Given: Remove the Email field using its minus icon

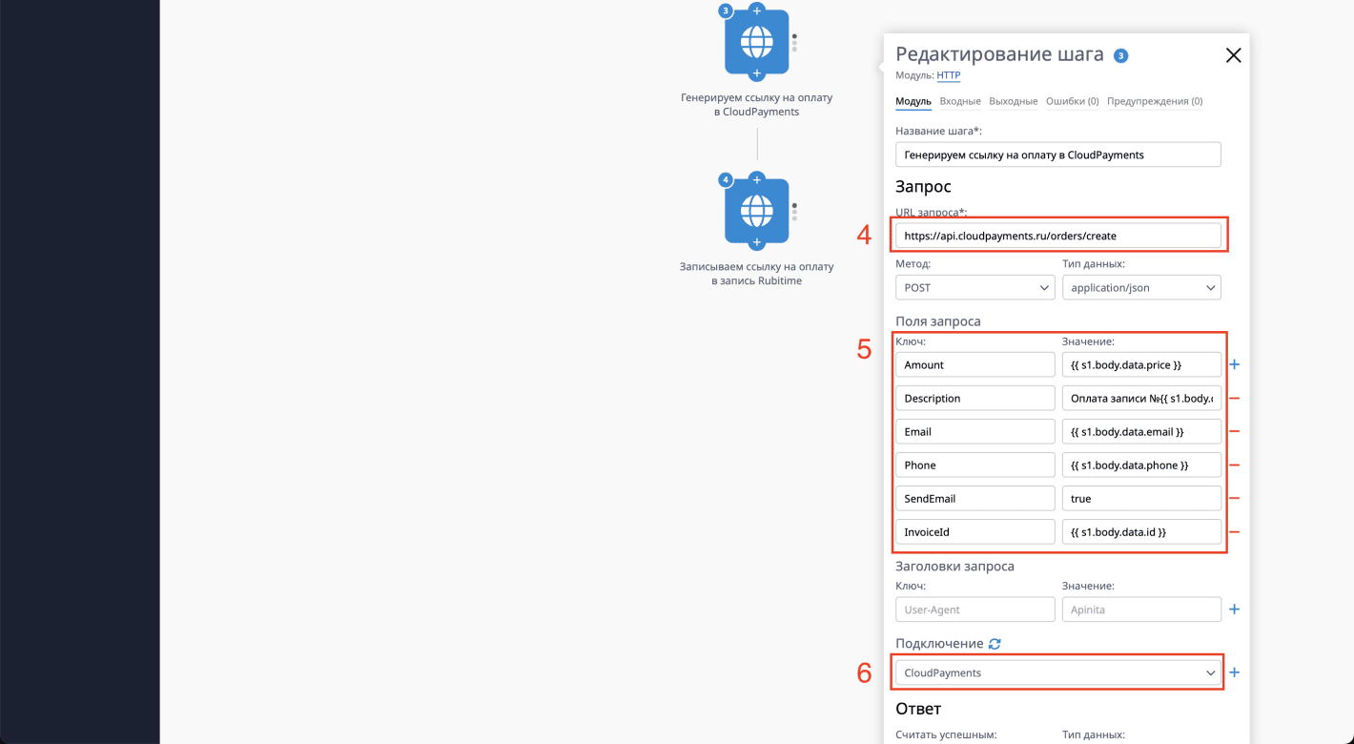Looking at the screenshot, I should (x=1234, y=431).
